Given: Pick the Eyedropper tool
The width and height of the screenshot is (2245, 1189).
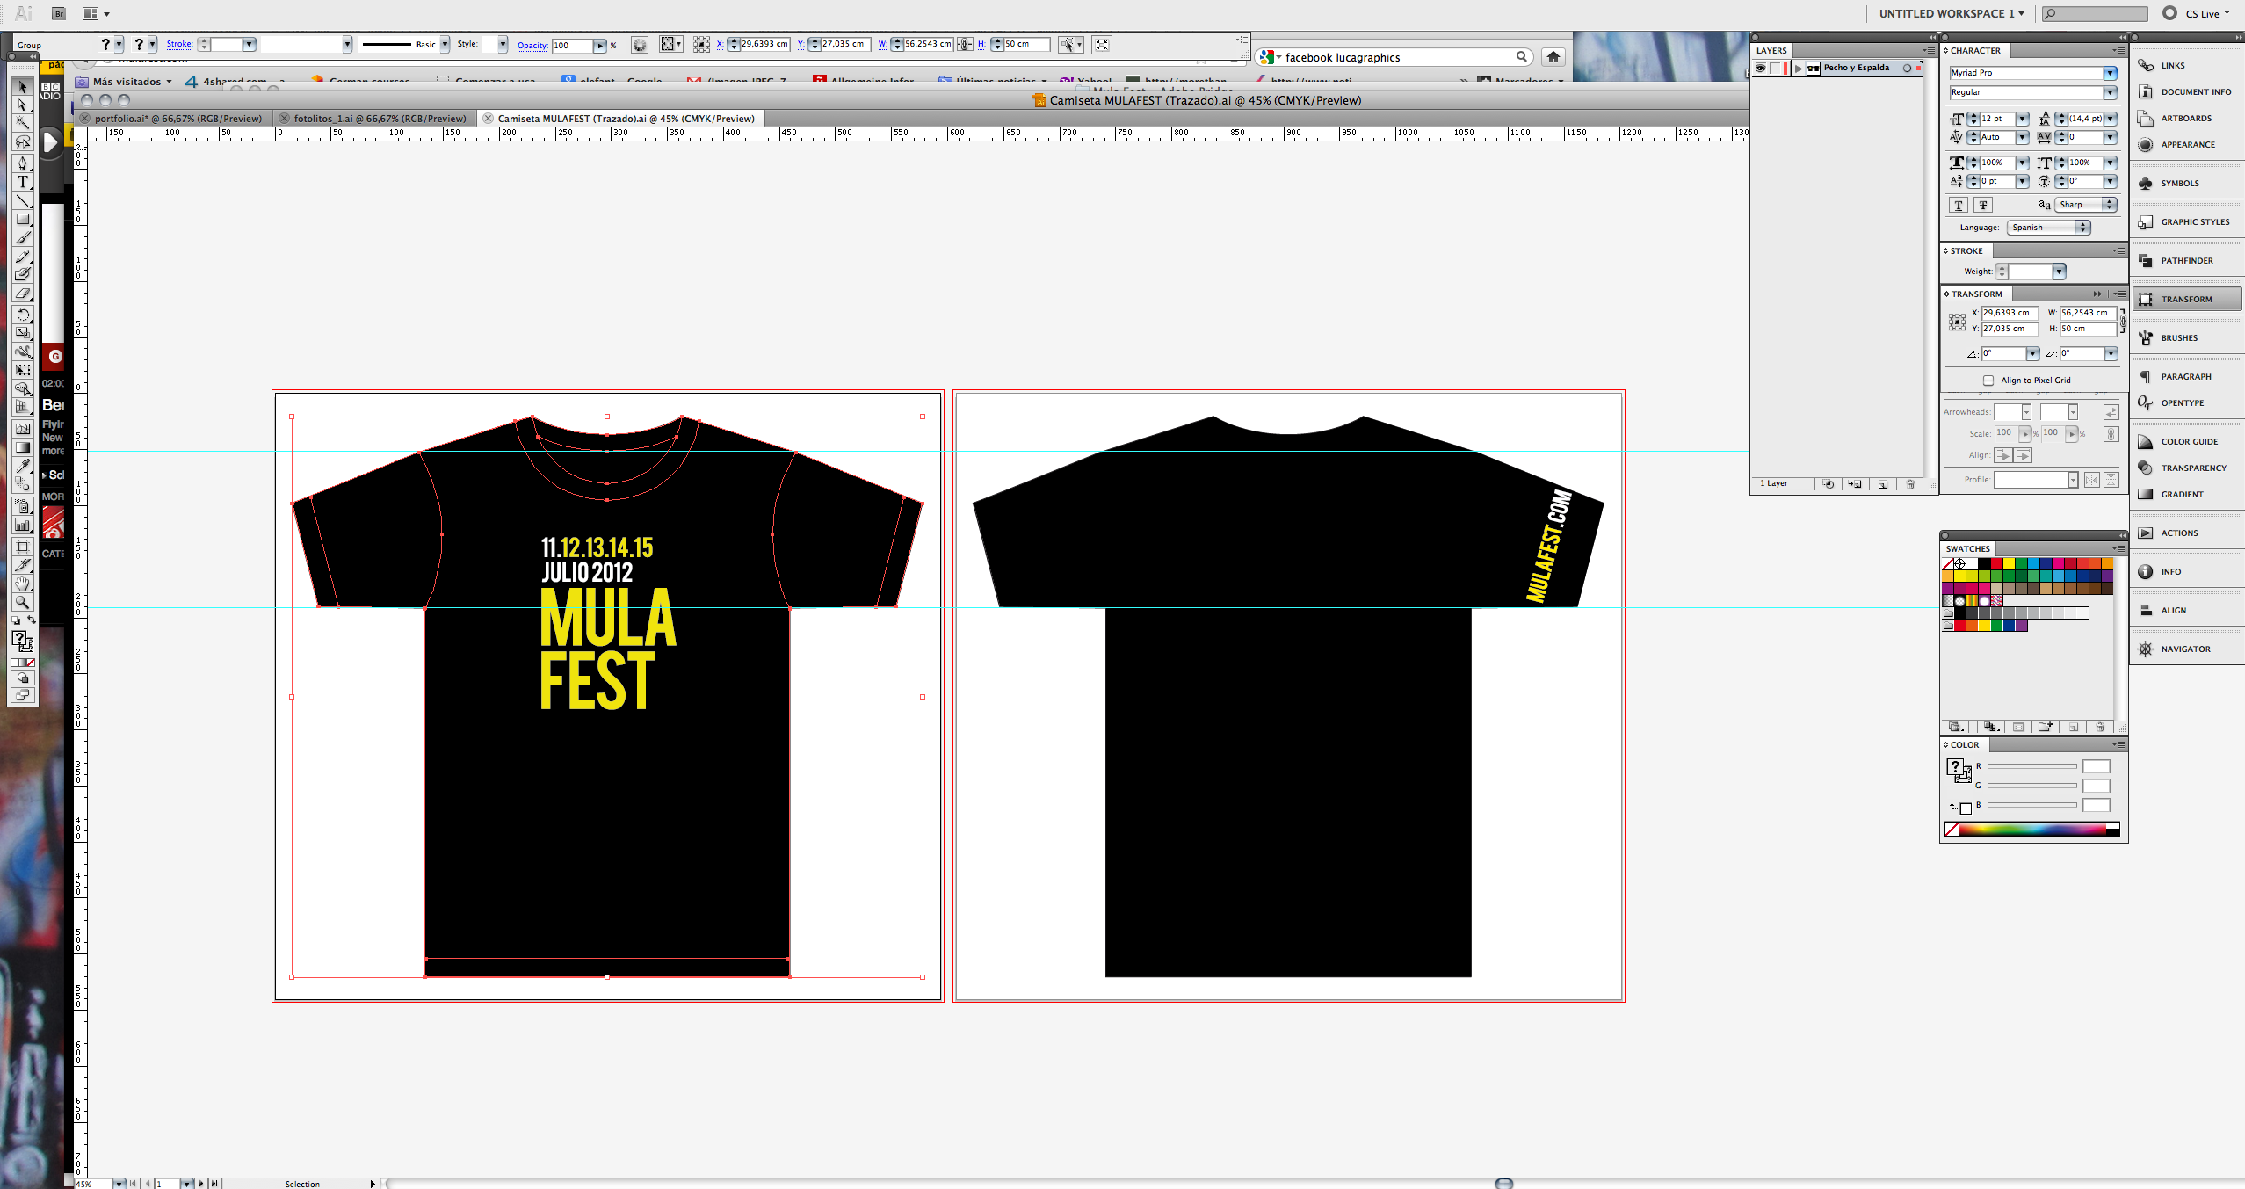Looking at the screenshot, I should click(x=23, y=466).
